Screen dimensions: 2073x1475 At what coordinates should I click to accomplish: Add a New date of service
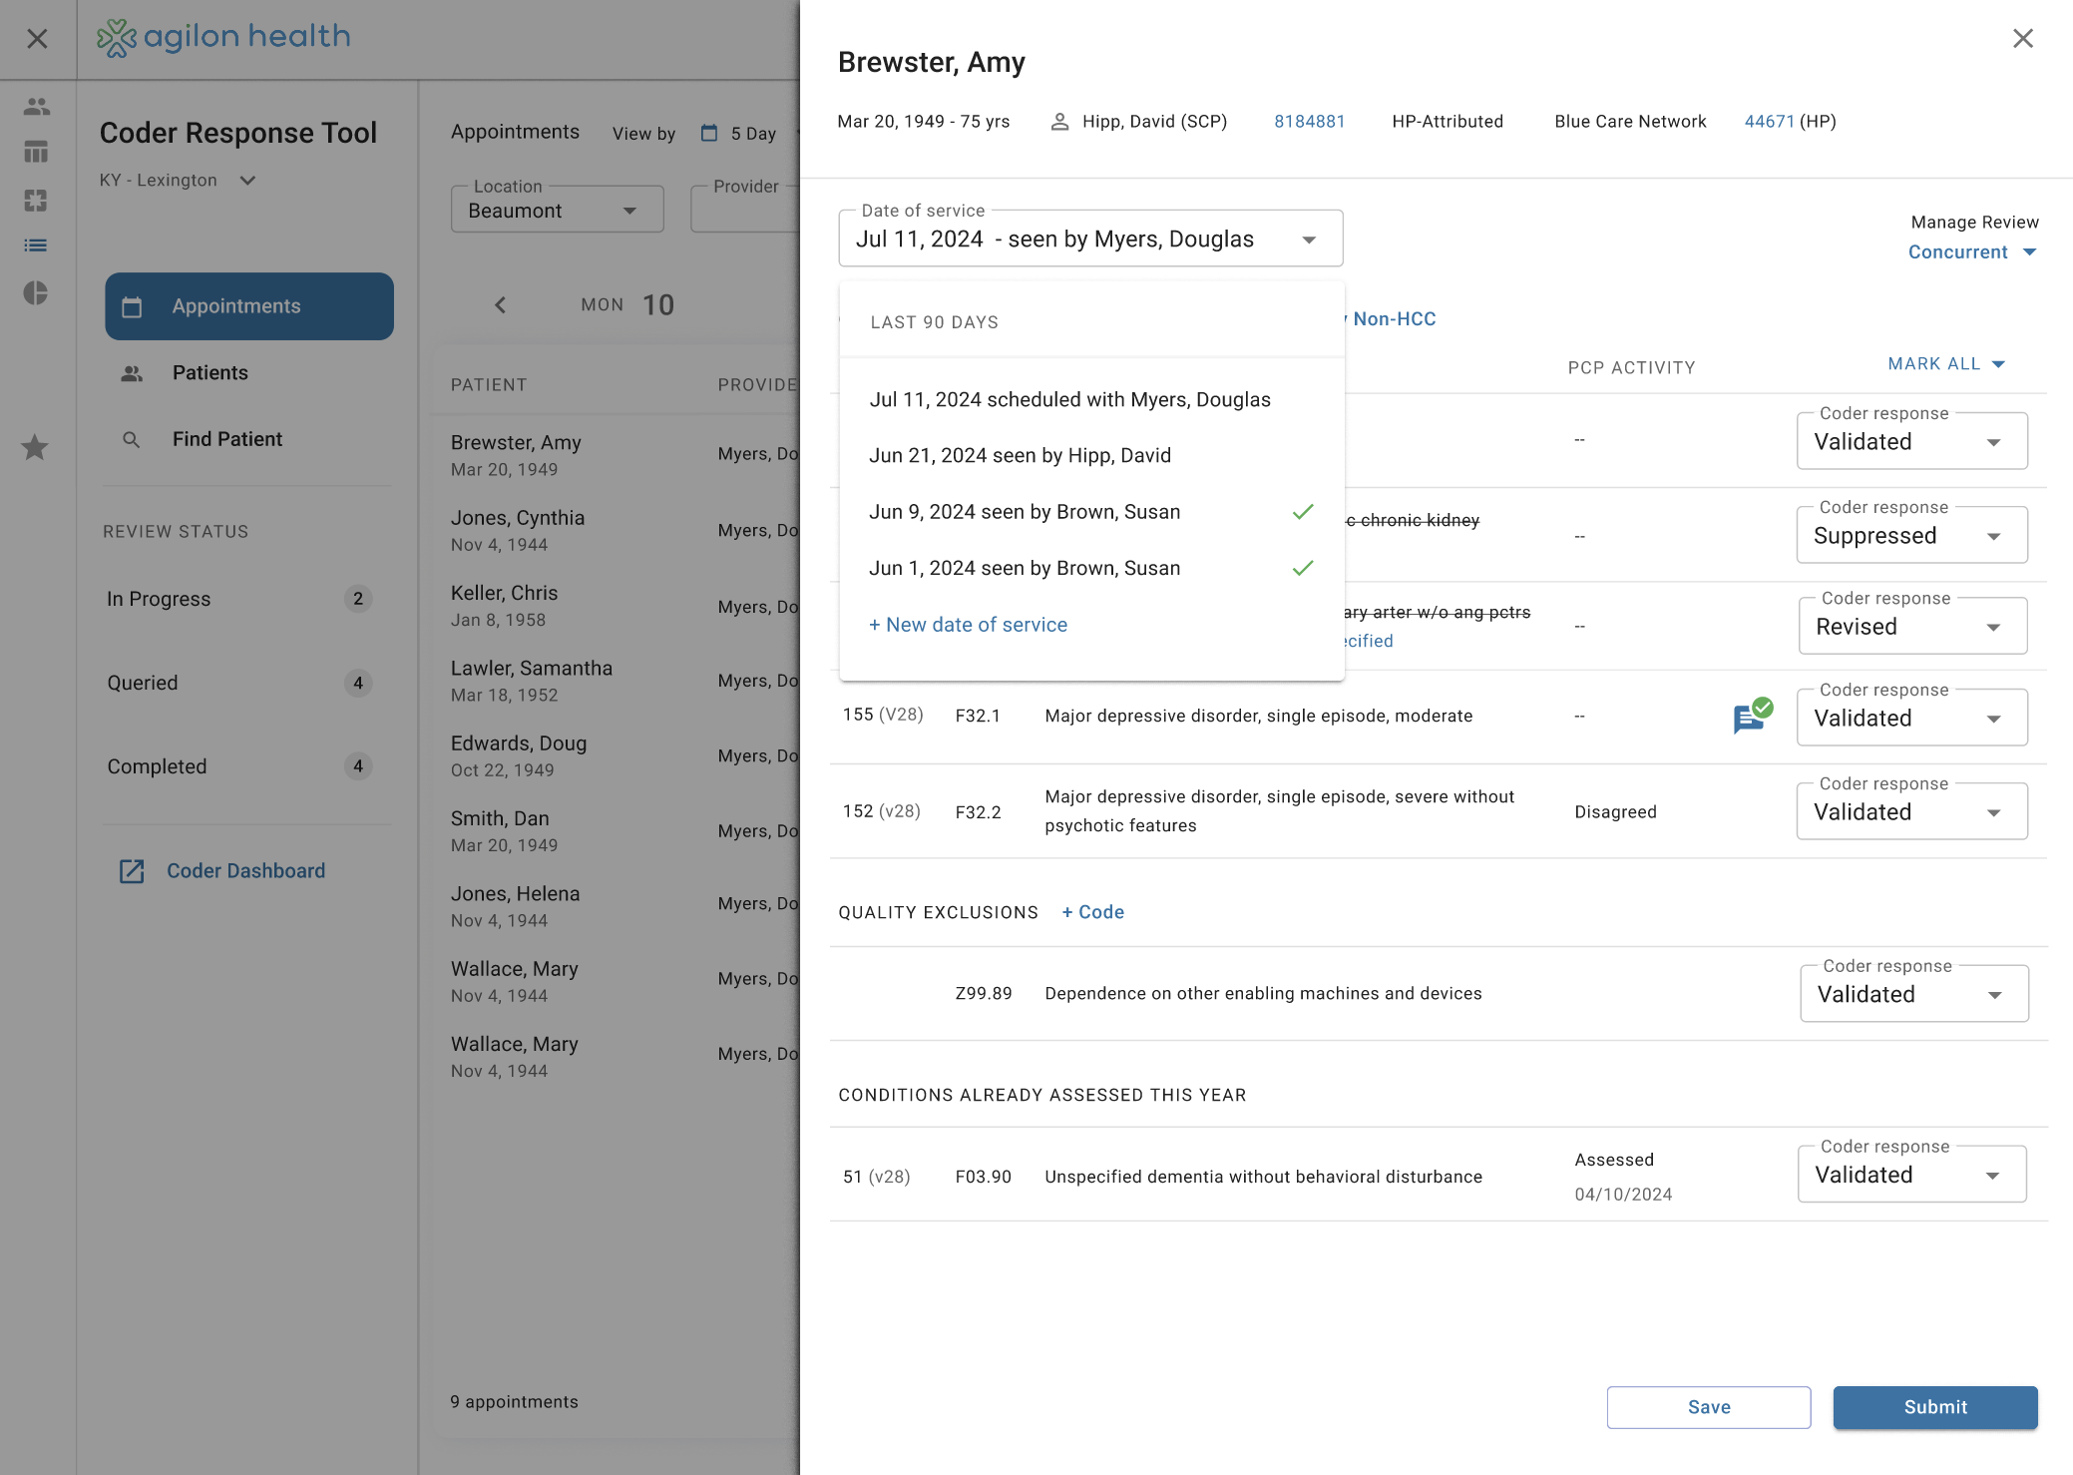click(968, 625)
